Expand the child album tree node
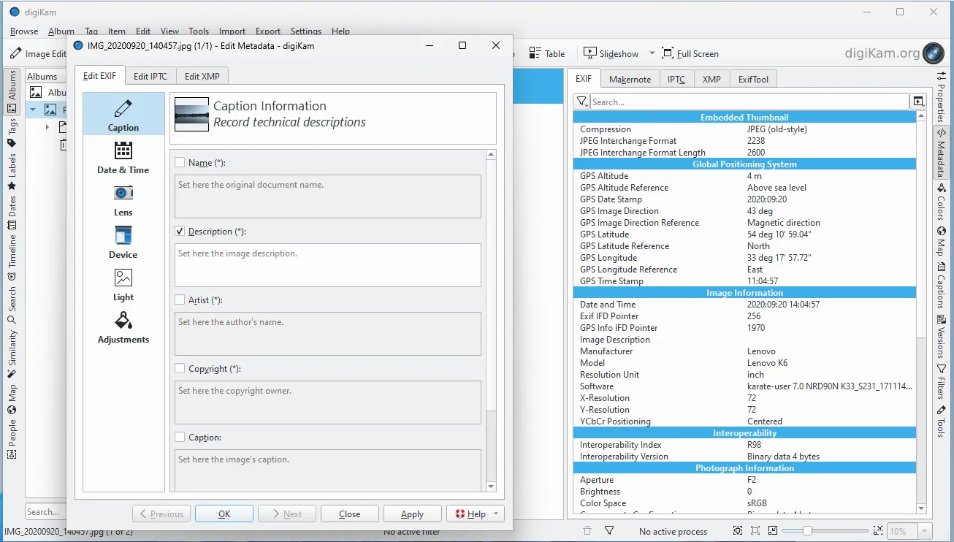954x542 pixels. click(47, 127)
